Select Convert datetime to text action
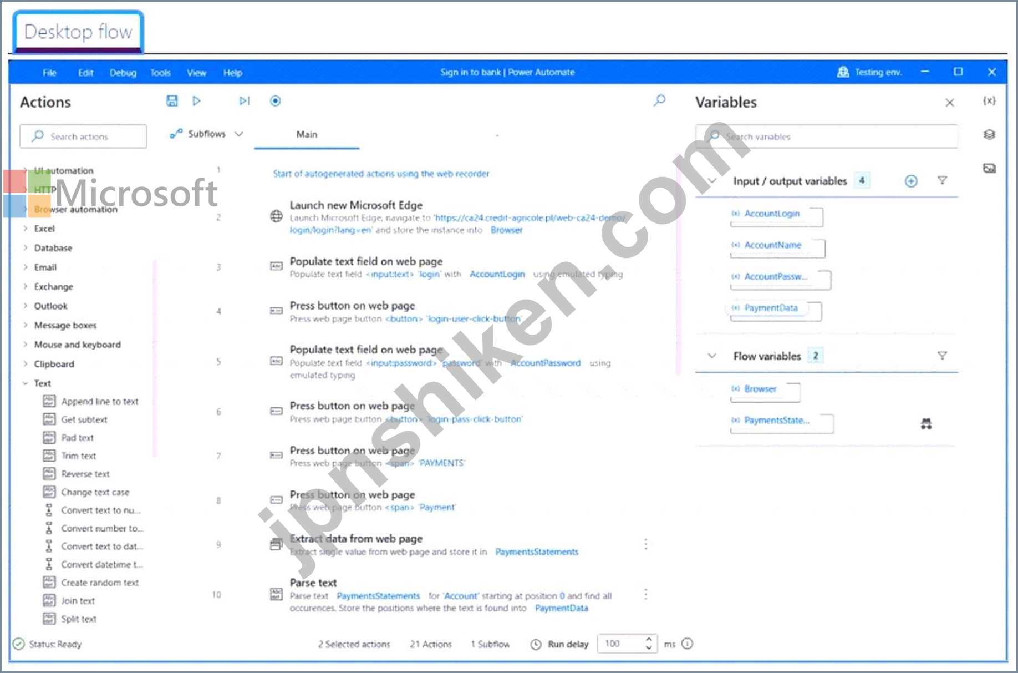The height and width of the screenshot is (673, 1018). point(94,564)
